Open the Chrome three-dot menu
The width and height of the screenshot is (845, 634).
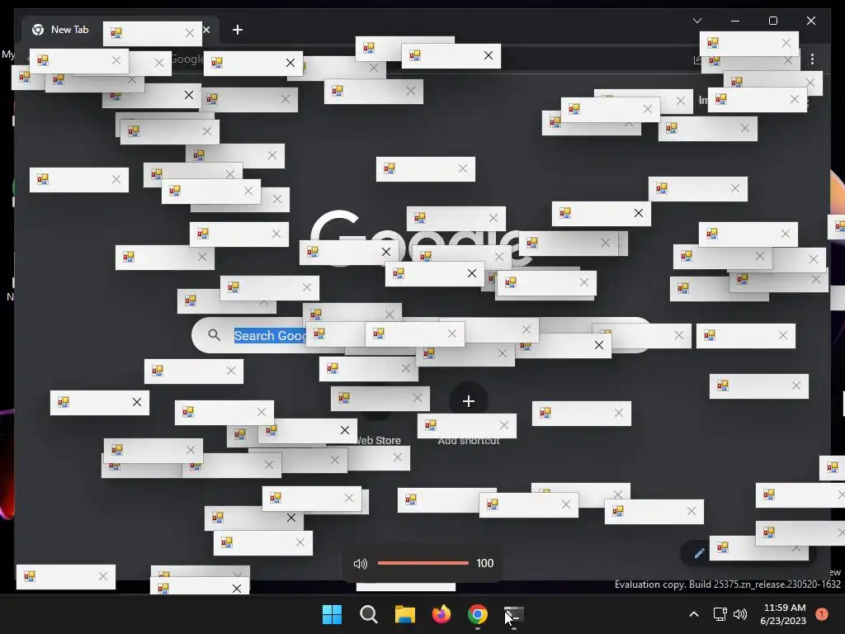(812, 59)
